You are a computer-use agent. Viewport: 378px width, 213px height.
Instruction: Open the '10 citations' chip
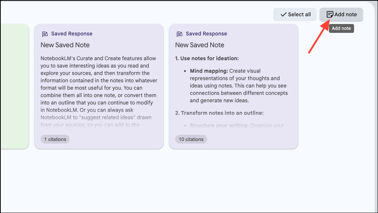point(191,139)
